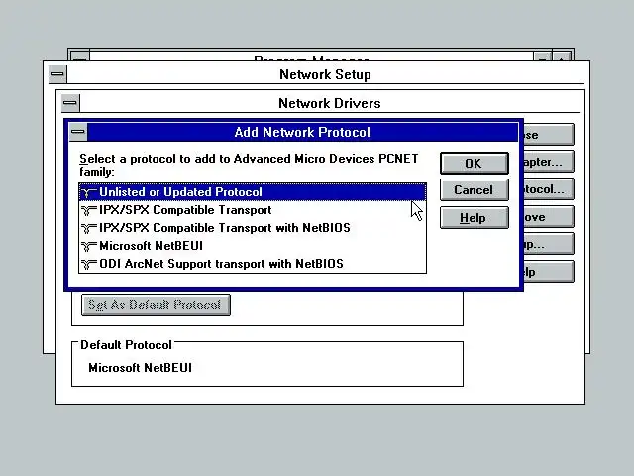Viewport: 634px width, 476px height.
Task: Click Microsoft NetBEUI under Default Protocol
Action: coord(141,368)
